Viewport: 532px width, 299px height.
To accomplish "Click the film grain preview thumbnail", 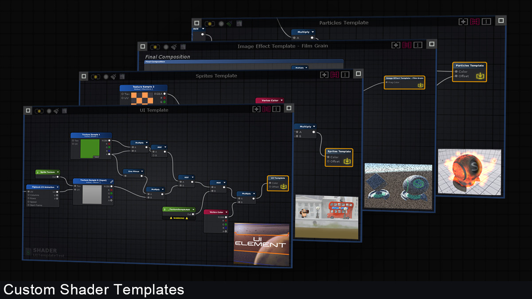I will (x=398, y=185).
